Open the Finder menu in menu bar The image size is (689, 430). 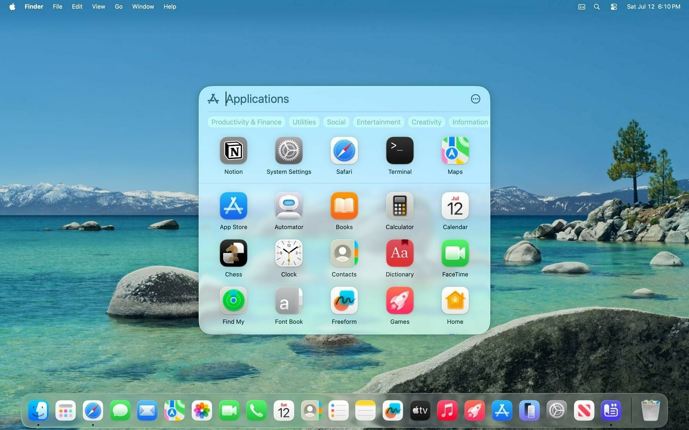[x=34, y=6]
